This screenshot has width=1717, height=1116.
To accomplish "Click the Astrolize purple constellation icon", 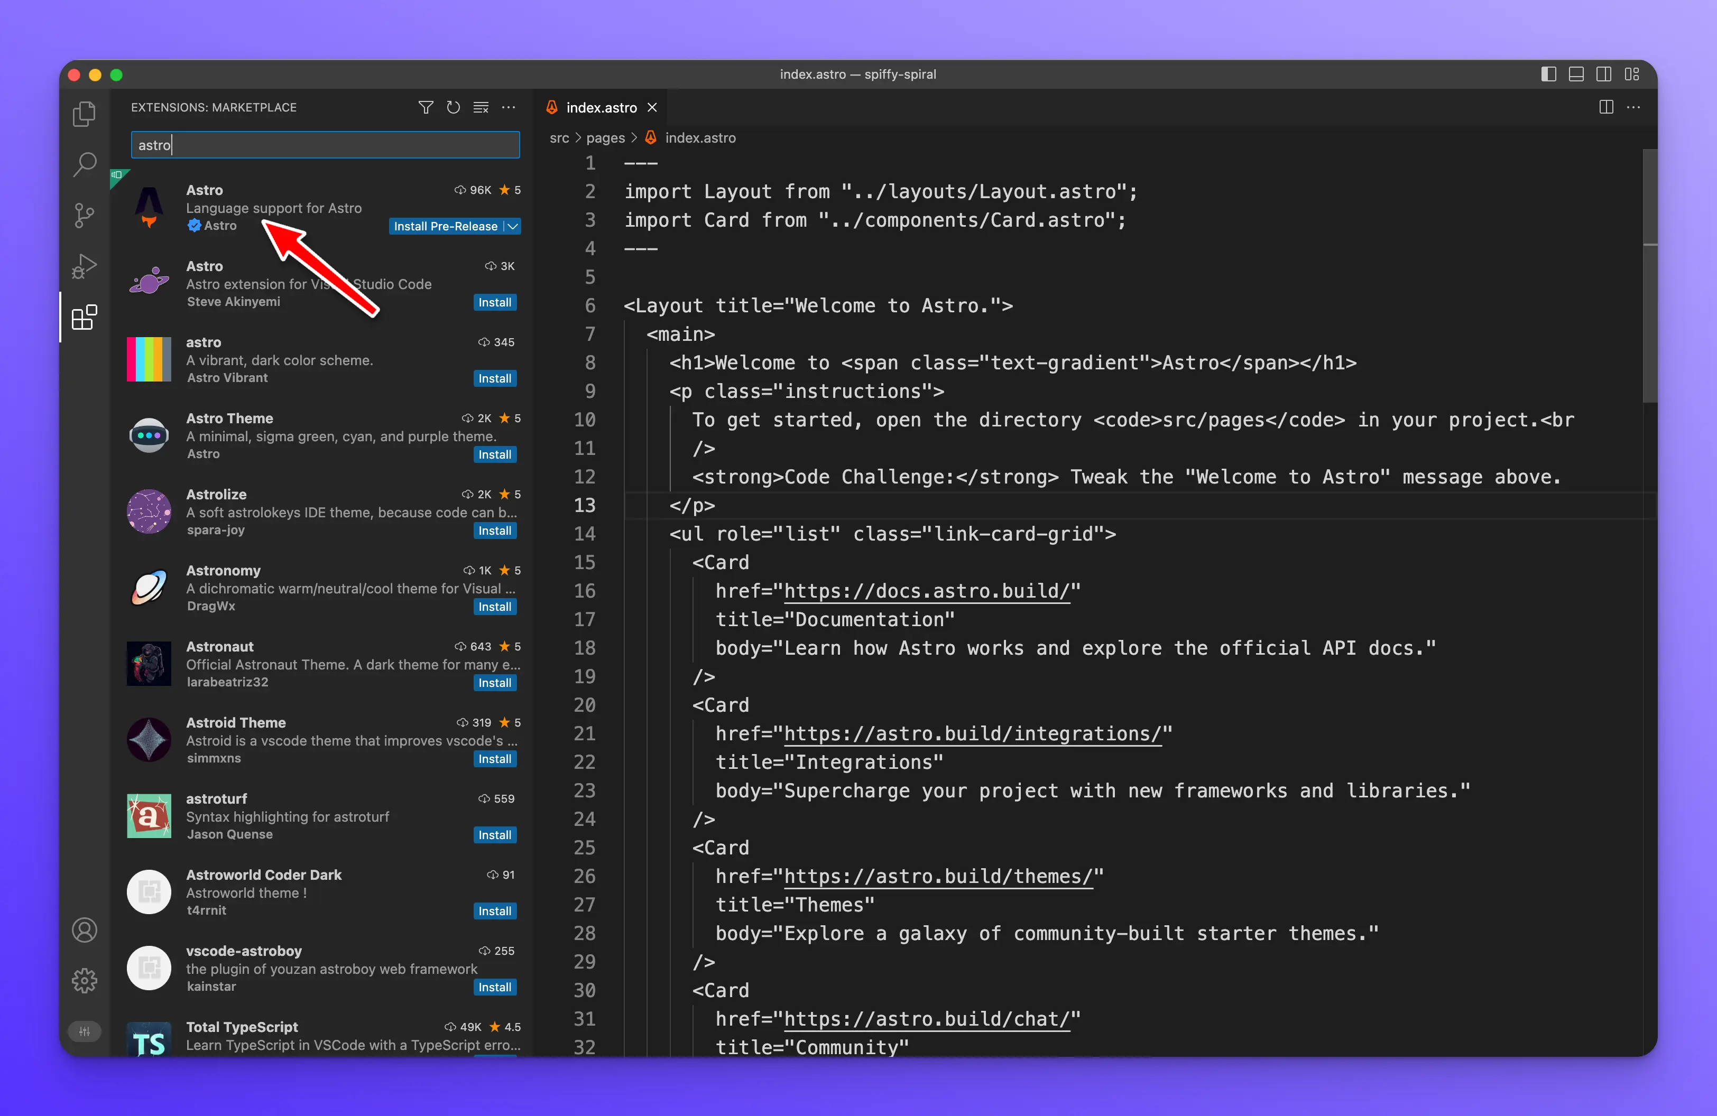I will (x=149, y=511).
